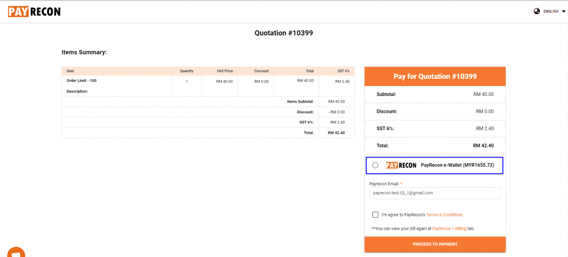Image resolution: width=568 pixels, height=257 pixels.
Task: Click the SST 6% label in payment panel
Action: tap(386, 128)
